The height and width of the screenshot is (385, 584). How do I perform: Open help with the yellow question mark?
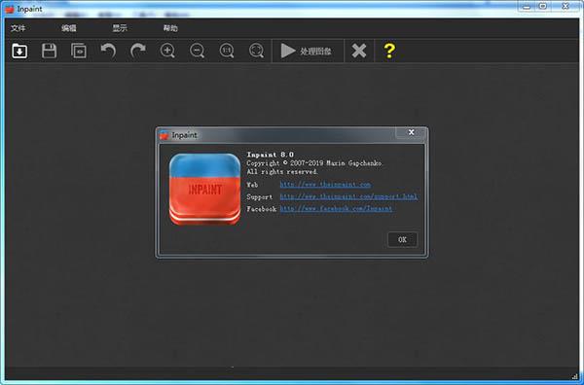click(x=389, y=51)
